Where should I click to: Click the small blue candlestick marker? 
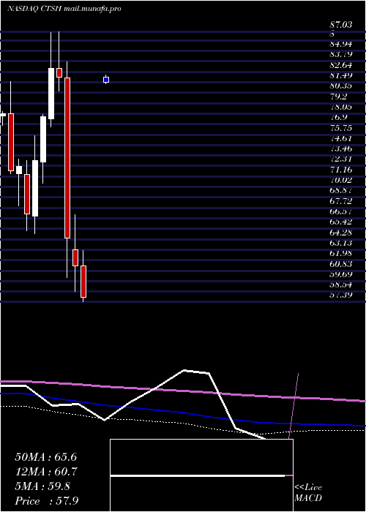[106, 80]
